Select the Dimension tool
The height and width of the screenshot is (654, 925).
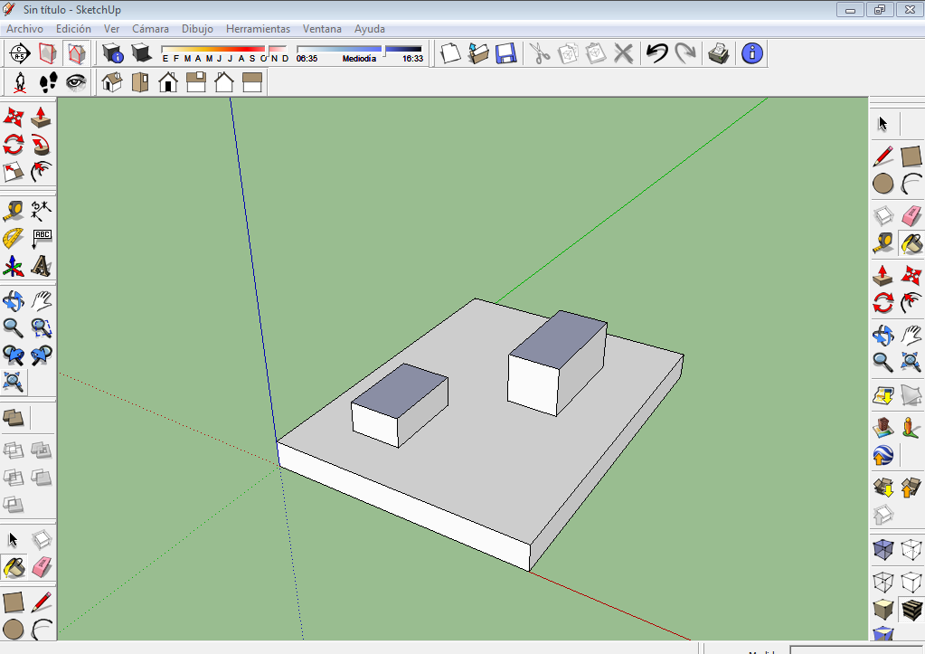[42, 211]
